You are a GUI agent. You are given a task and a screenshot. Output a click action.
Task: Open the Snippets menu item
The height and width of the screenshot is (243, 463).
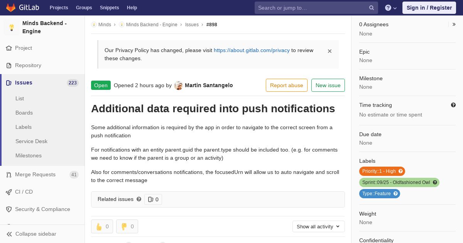(109, 8)
